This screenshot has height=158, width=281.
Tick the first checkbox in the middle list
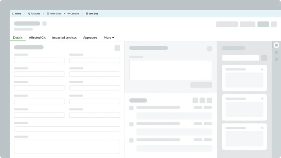click(x=131, y=108)
